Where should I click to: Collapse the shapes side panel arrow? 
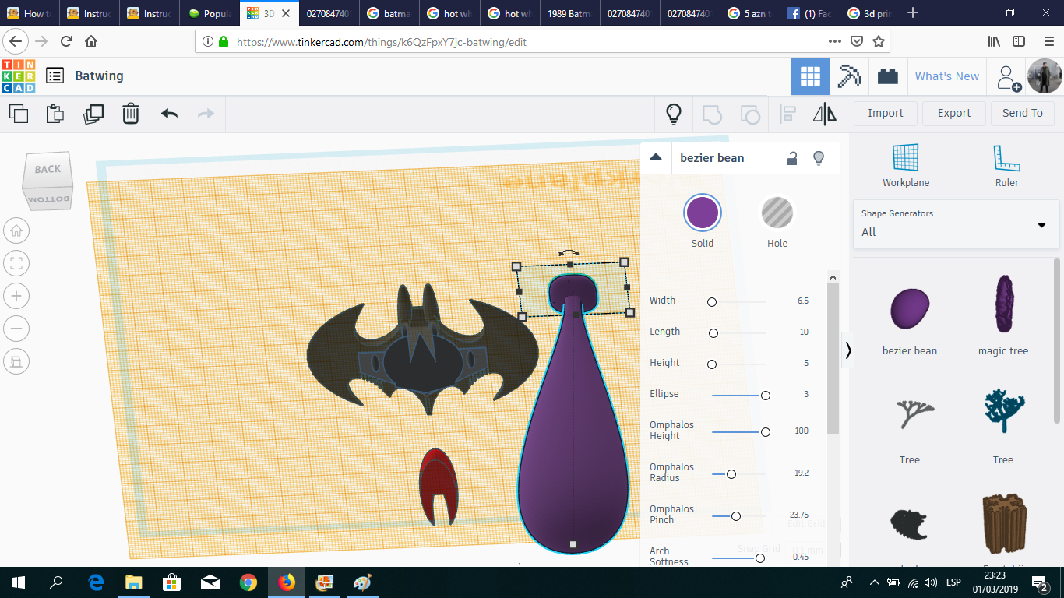click(848, 351)
